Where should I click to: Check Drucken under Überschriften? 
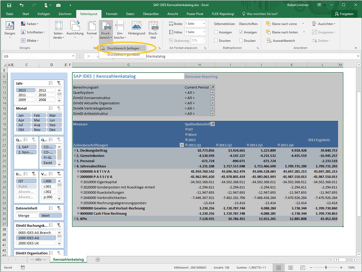click(x=241, y=40)
